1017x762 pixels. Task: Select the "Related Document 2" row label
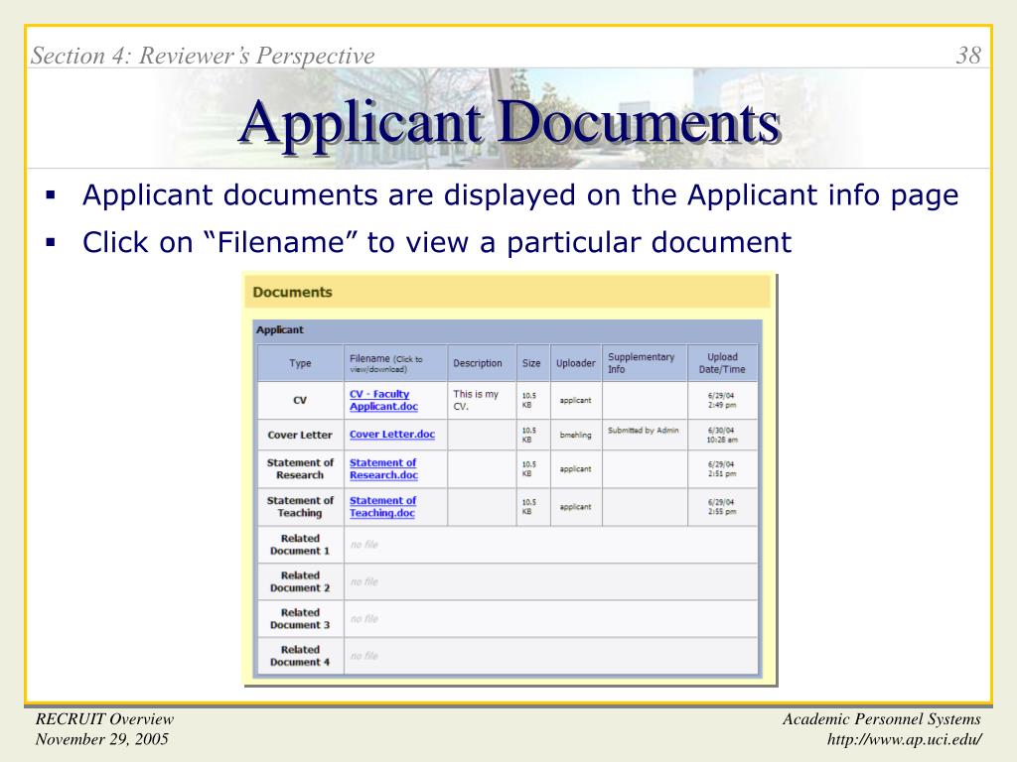point(300,581)
